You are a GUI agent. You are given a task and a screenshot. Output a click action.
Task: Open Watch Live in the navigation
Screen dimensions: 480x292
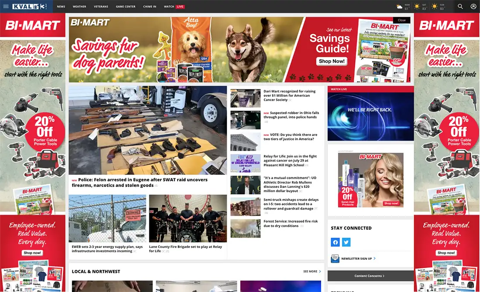point(174,7)
